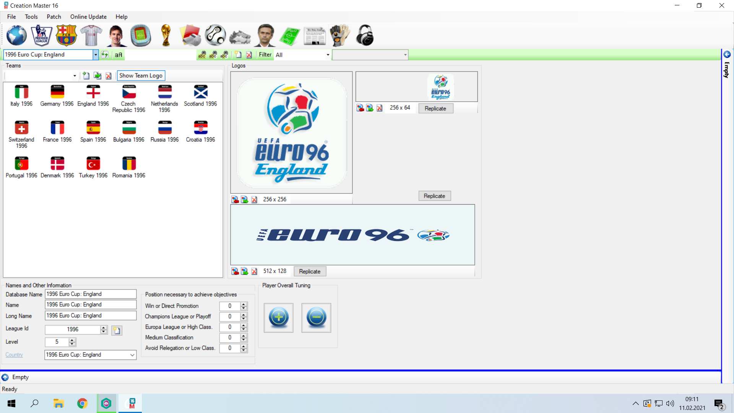Screen dimensions: 734x413
Task: Increment the League Id spinner up
Action: (x=104, y=328)
